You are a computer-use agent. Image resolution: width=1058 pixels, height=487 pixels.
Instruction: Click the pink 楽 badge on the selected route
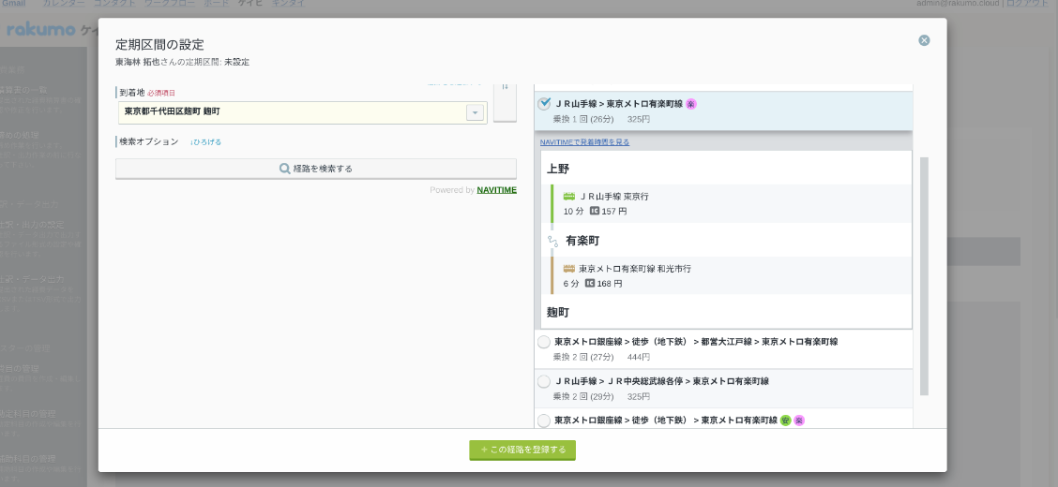[x=691, y=104]
